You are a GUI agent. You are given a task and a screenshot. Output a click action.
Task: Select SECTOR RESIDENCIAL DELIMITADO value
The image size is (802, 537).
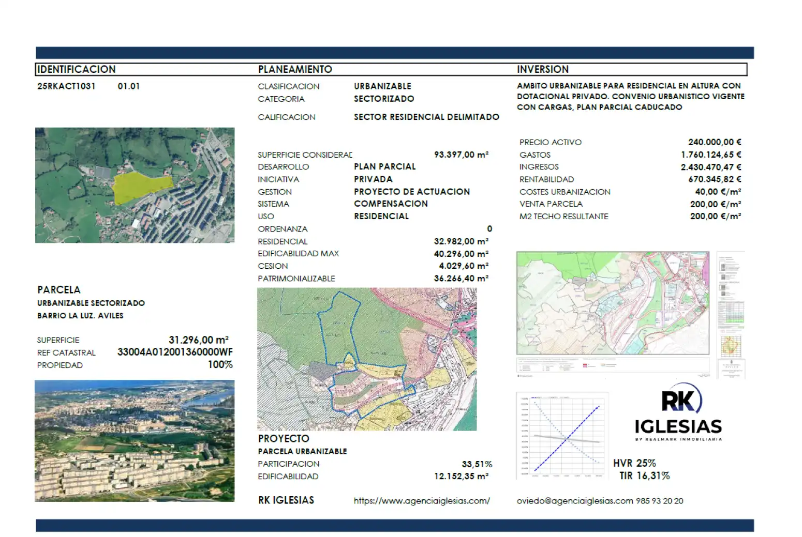pyautogui.click(x=426, y=117)
